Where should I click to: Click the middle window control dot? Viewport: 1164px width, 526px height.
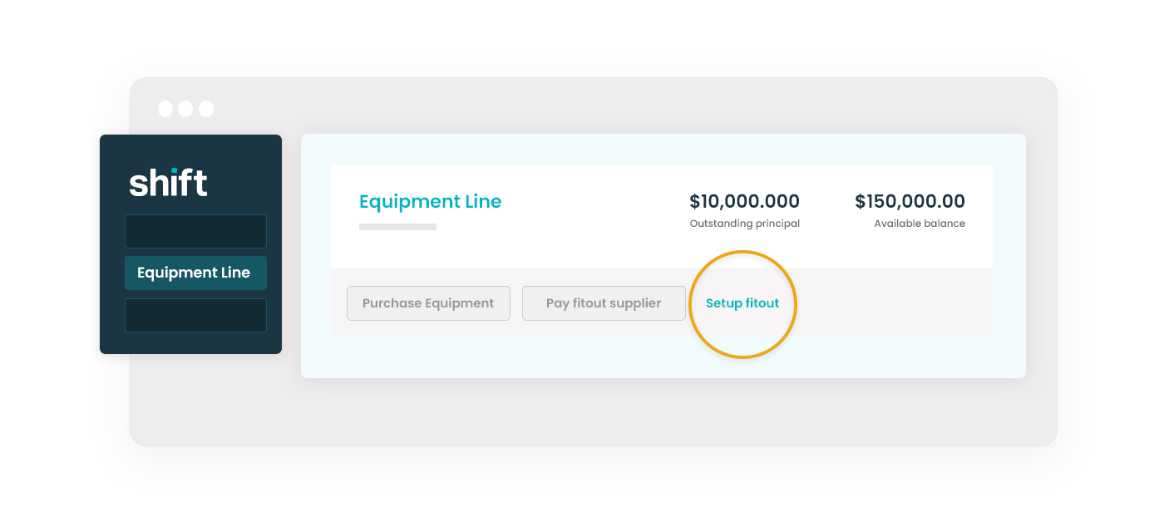click(185, 109)
